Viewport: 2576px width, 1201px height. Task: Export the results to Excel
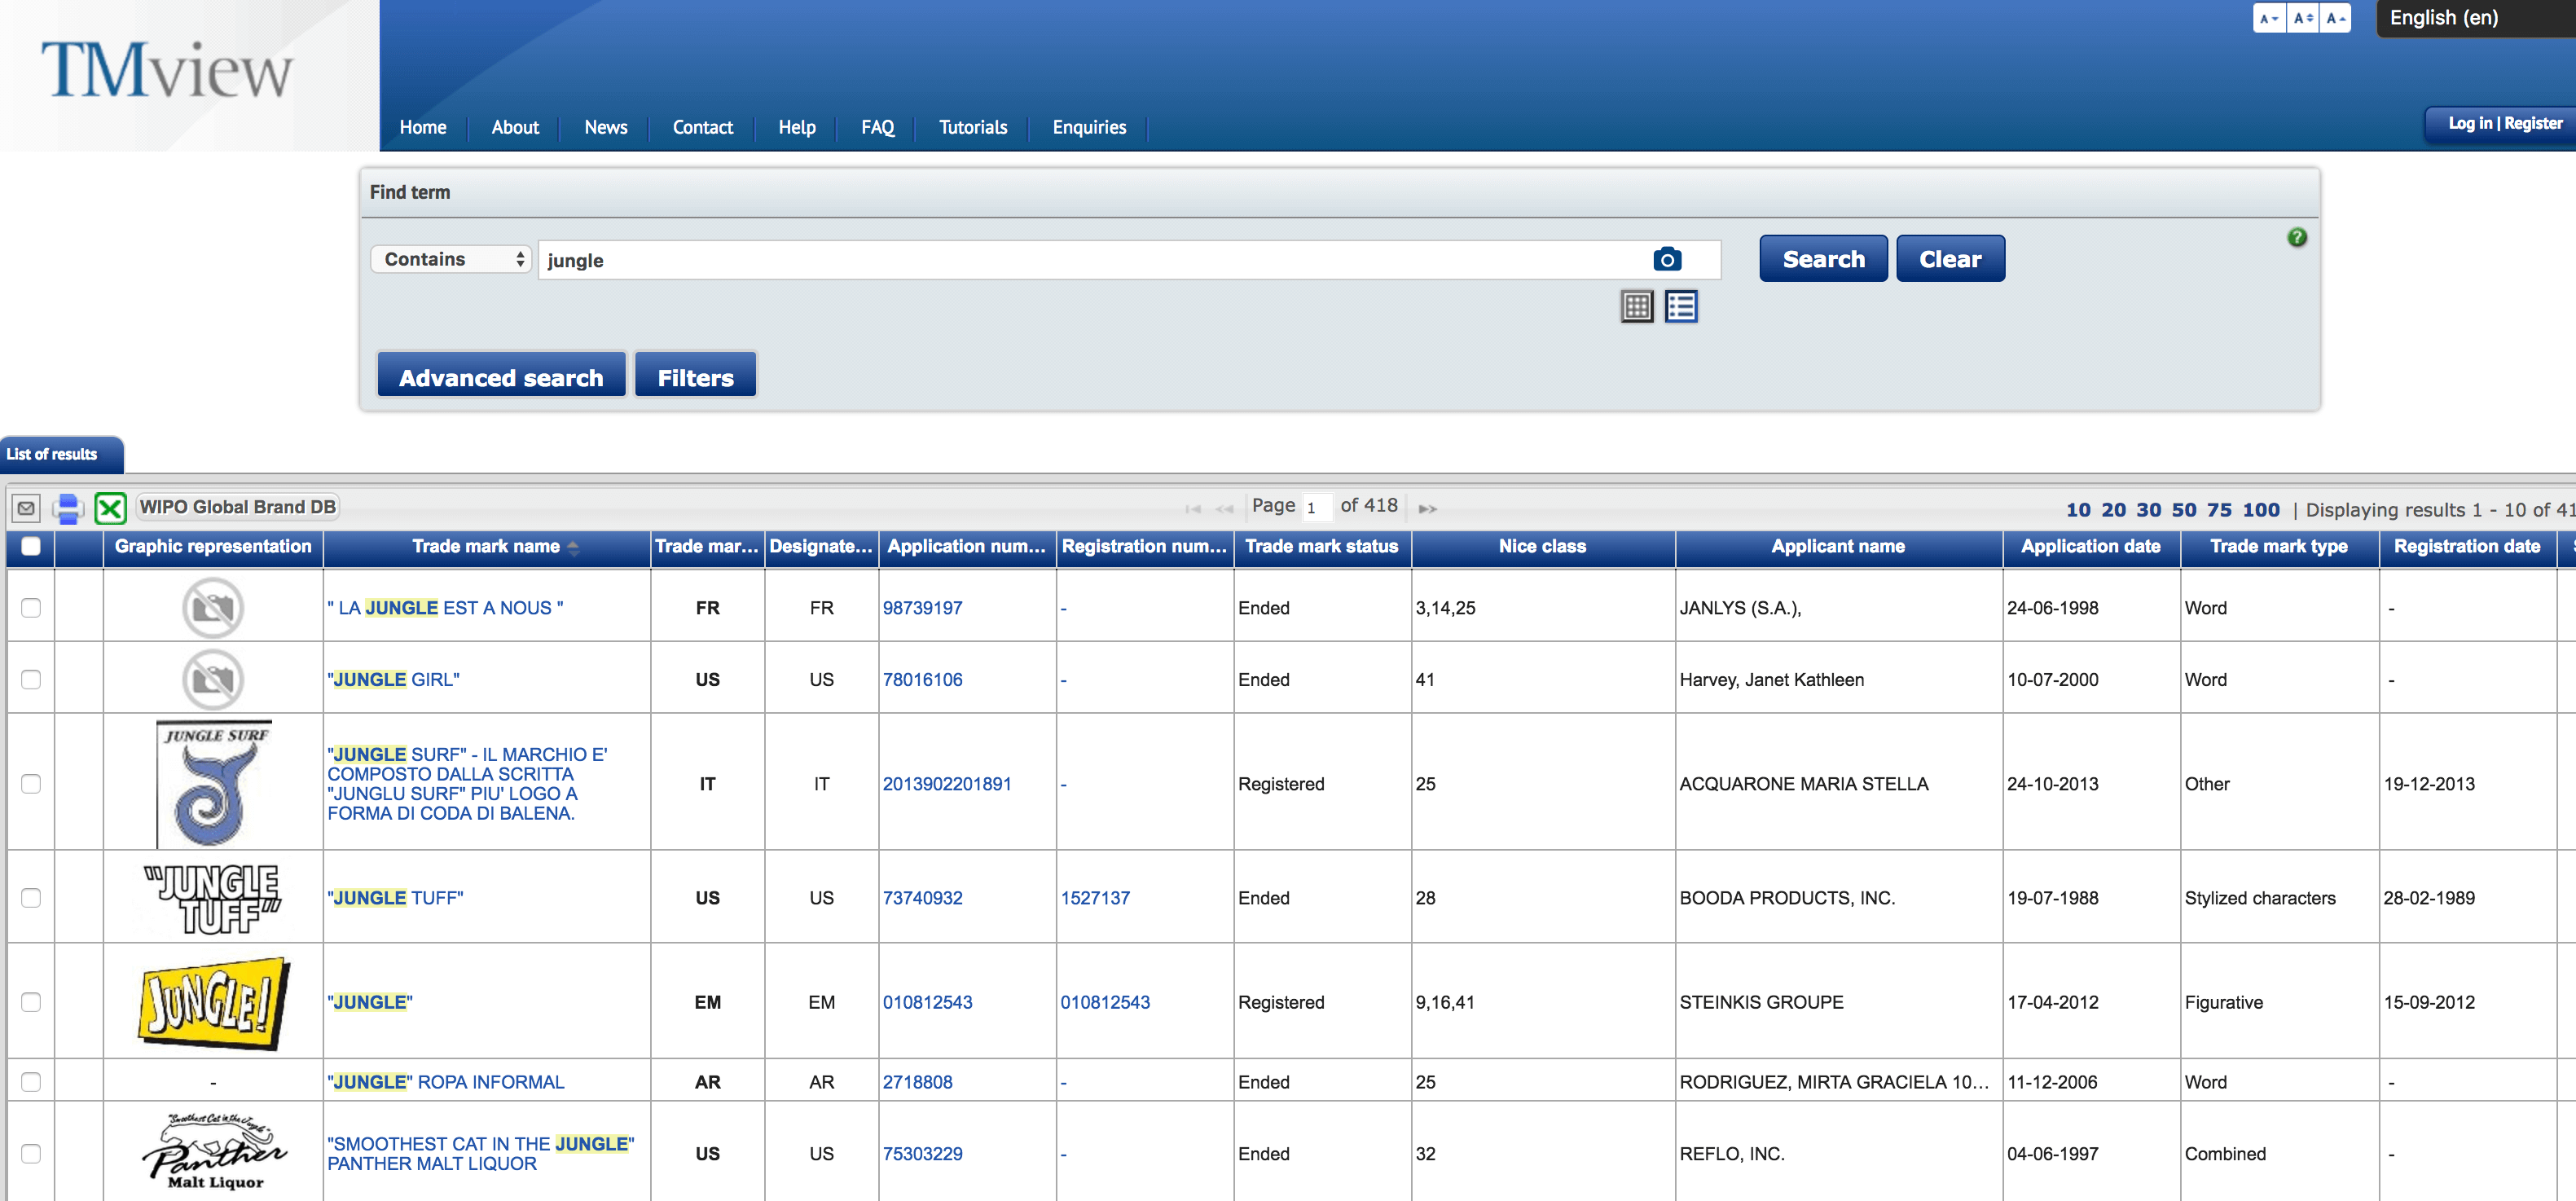[110, 507]
